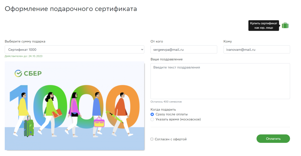Tick the 'Согласен с офертой' checkbox
The width and height of the screenshot is (301, 156).
coord(152,139)
